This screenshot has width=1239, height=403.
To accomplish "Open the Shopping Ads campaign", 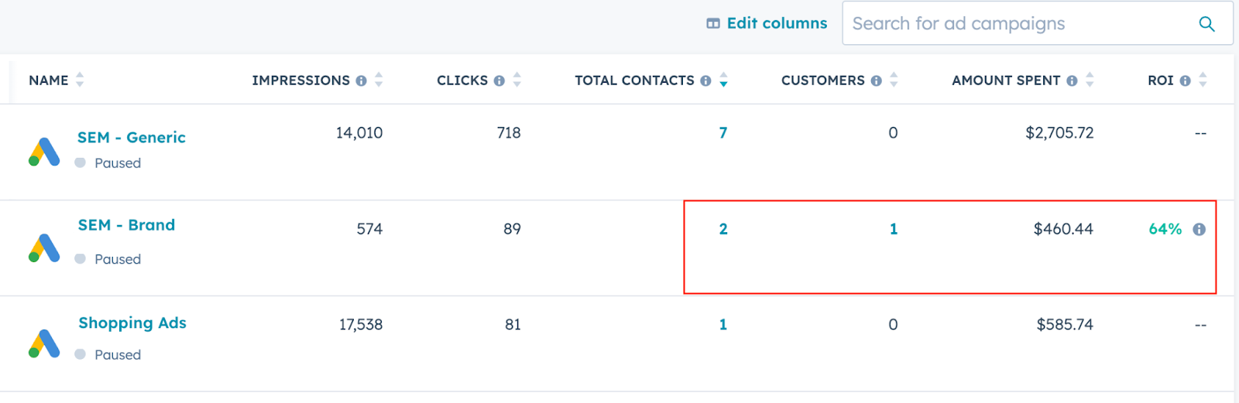I will [x=132, y=323].
